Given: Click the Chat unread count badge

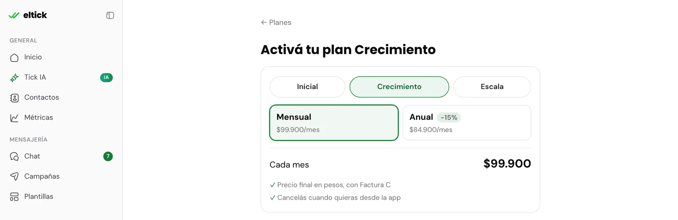Looking at the screenshot, I should [x=108, y=156].
